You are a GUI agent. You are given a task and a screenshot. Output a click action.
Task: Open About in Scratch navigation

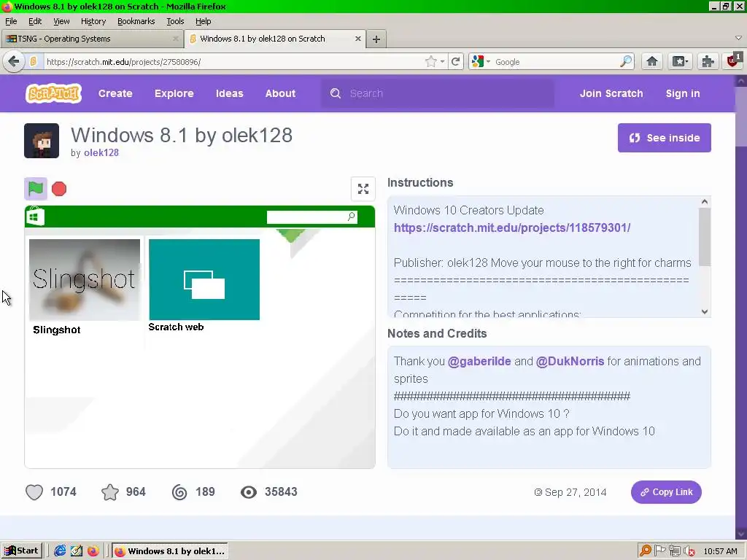point(280,93)
